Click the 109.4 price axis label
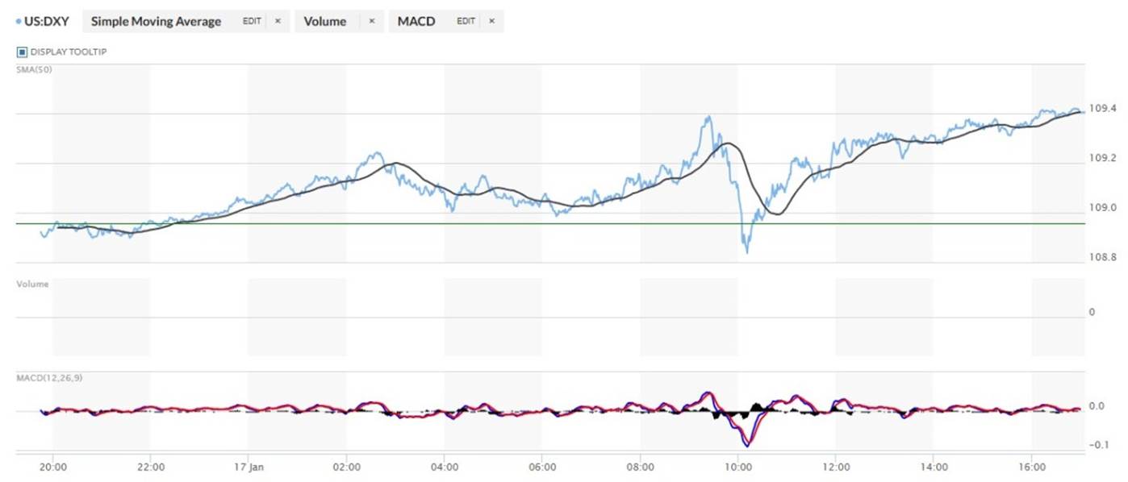The width and height of the screenshot is (1128, 482). click(x=1102, y=108)
